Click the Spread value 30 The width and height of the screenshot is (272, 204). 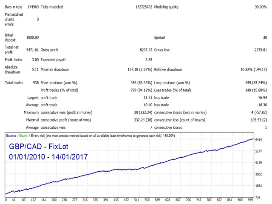265,37
